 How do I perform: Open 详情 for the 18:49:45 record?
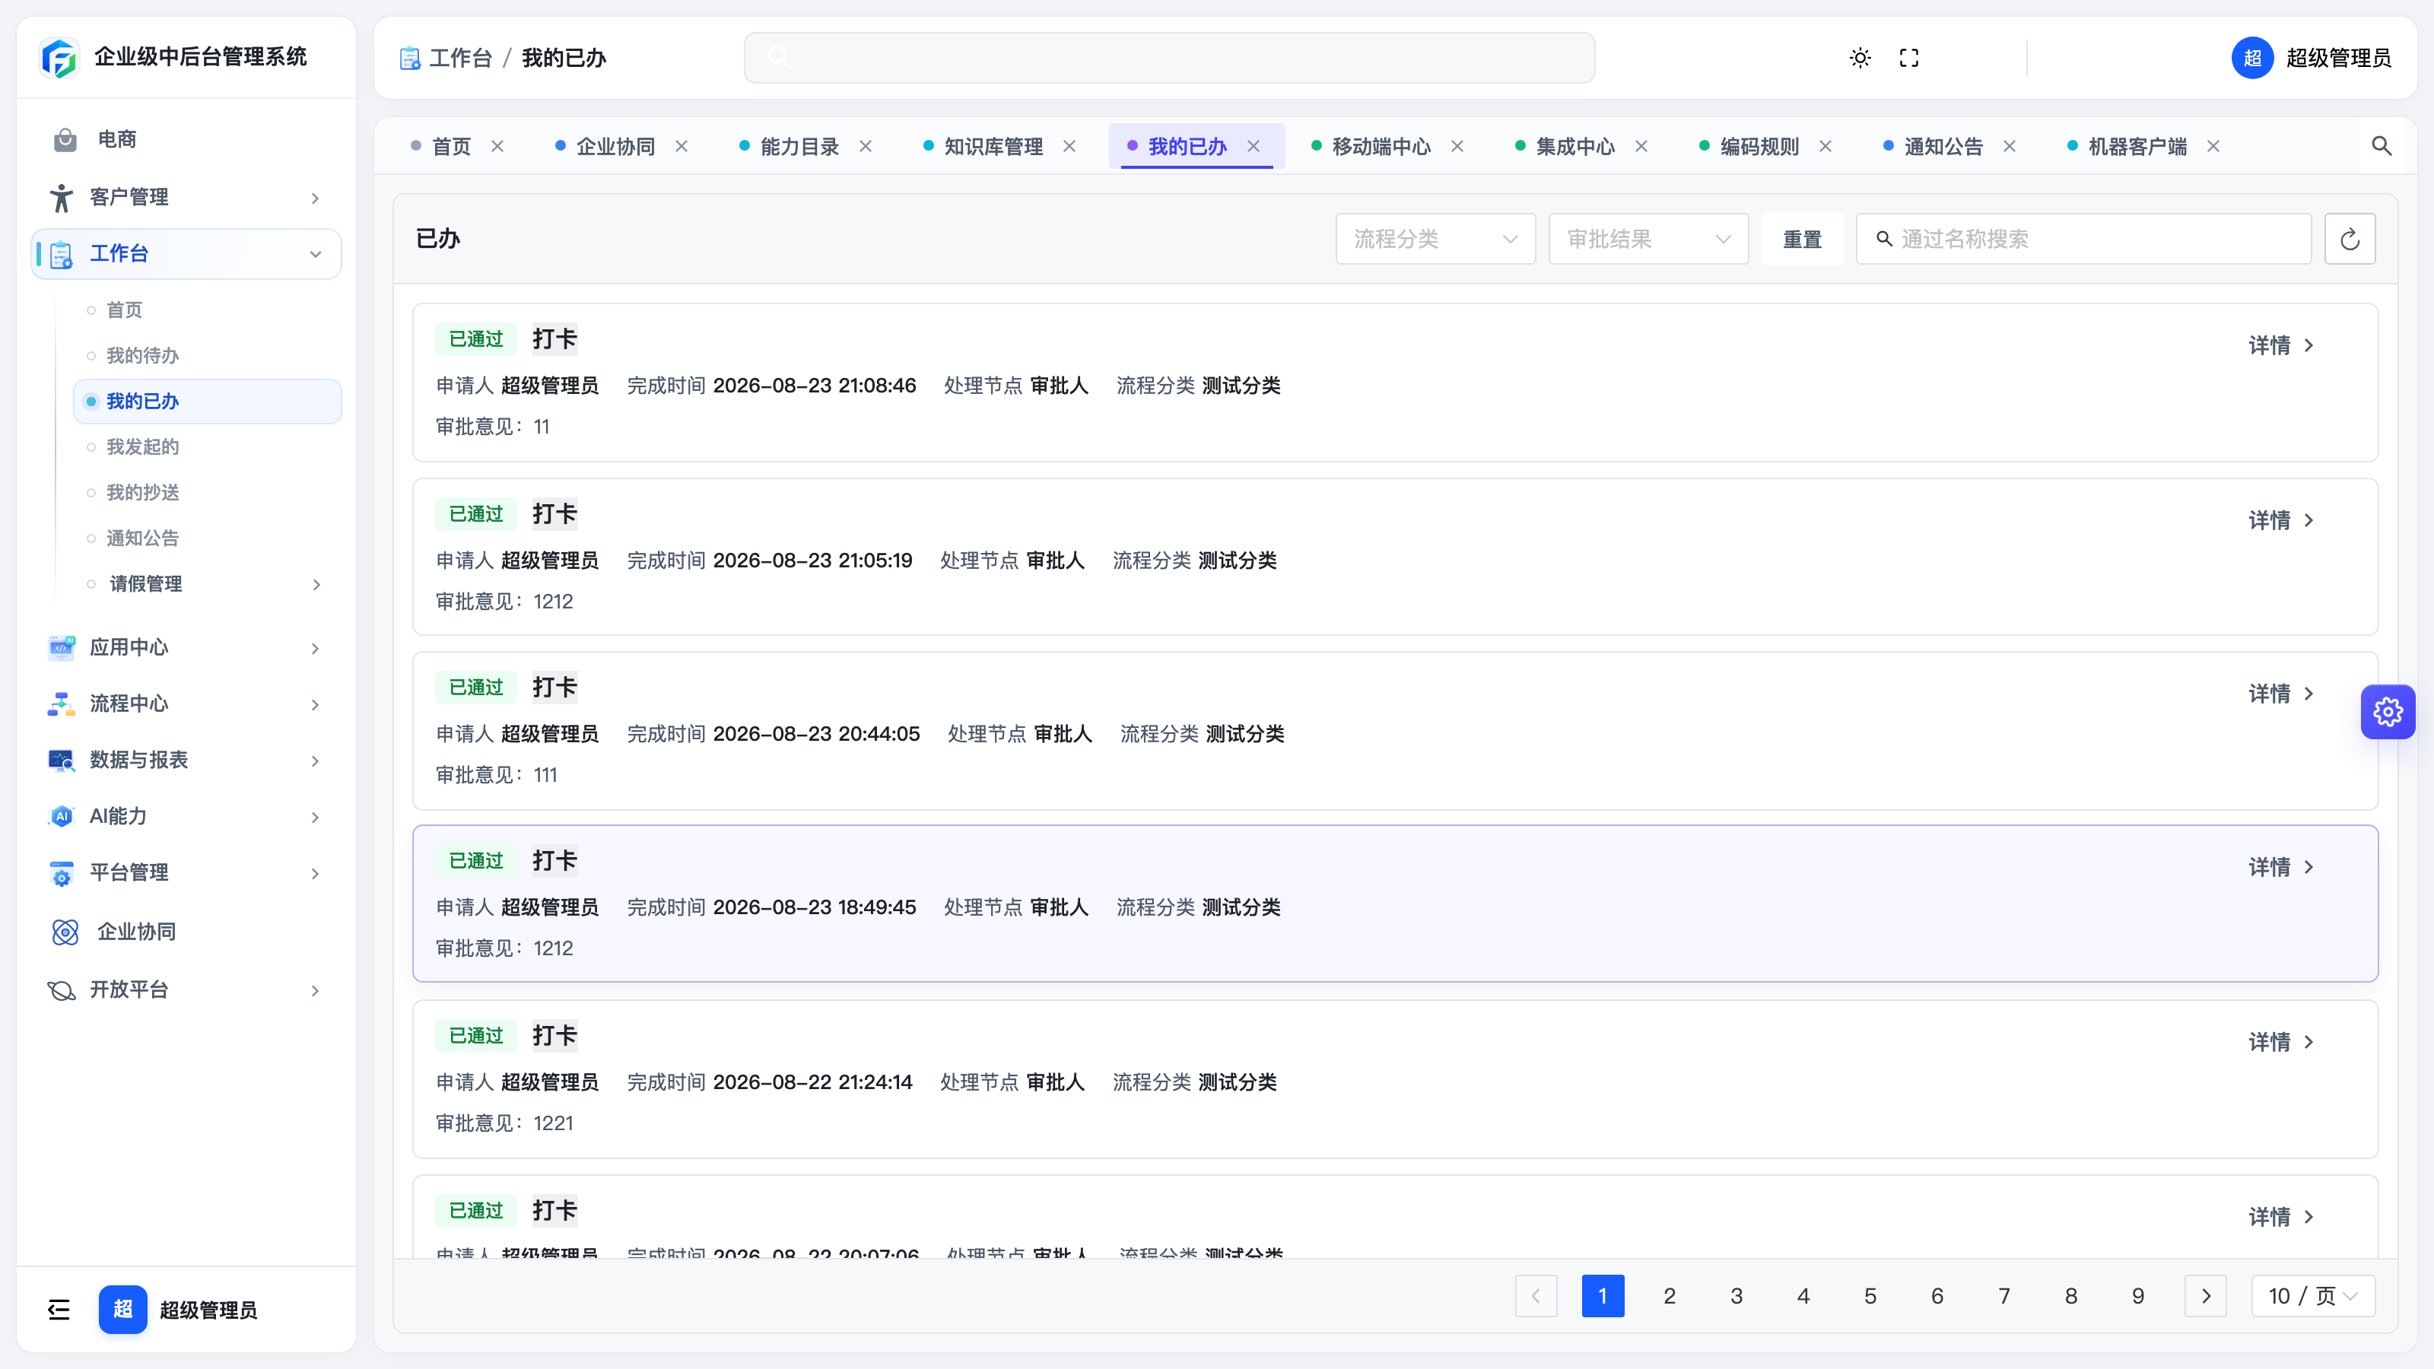[x=2281, y=867]
